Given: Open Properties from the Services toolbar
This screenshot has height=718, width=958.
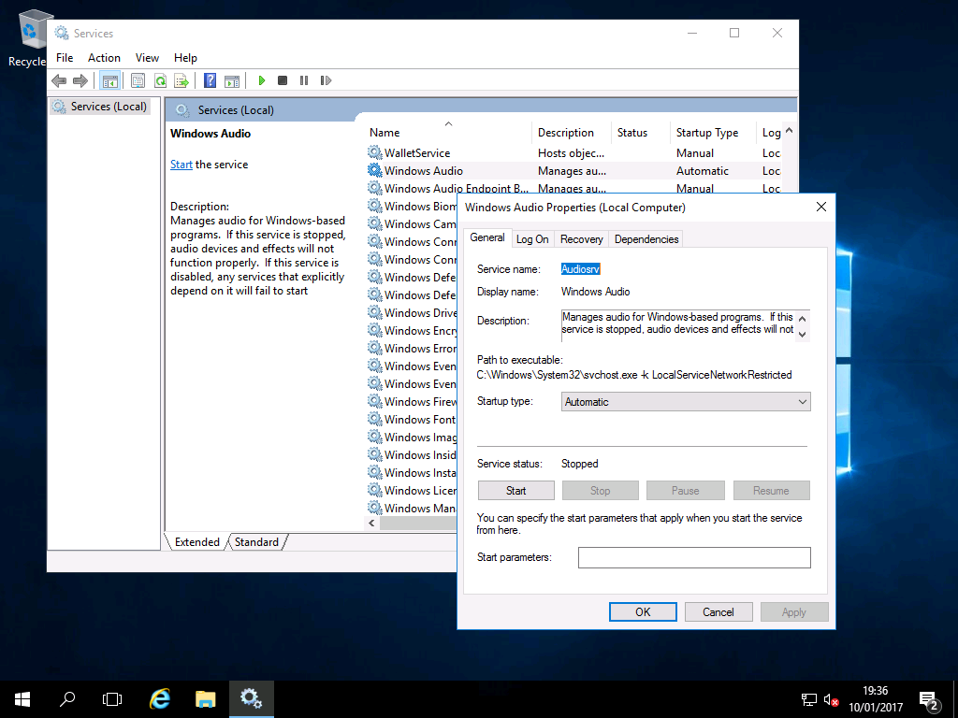Looking at the screenshot, I should tap(138, 80).
